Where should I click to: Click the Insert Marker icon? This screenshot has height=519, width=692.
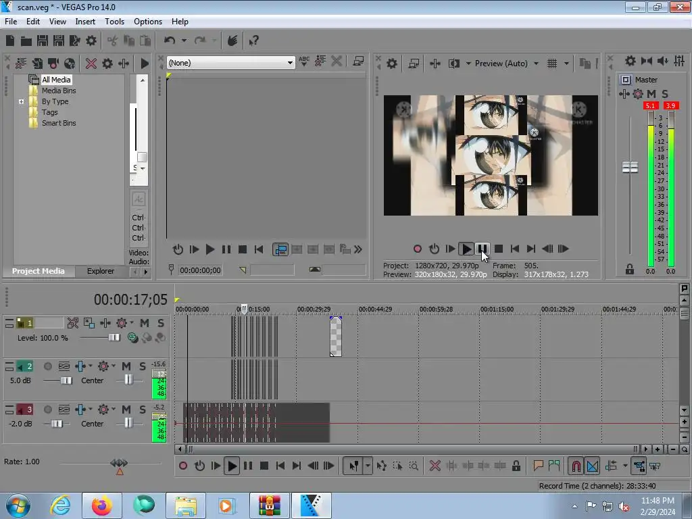tap(539, 466)
